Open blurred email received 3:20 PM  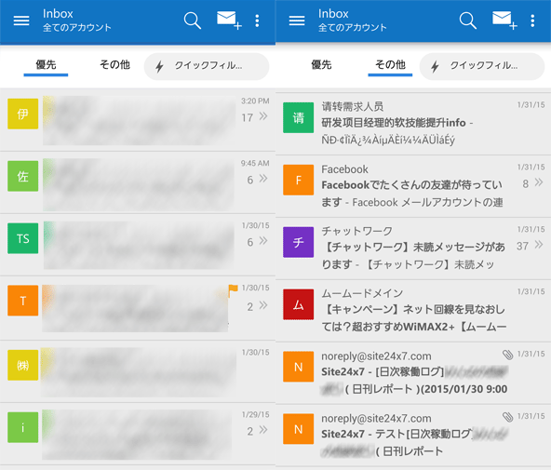(138, 120)
